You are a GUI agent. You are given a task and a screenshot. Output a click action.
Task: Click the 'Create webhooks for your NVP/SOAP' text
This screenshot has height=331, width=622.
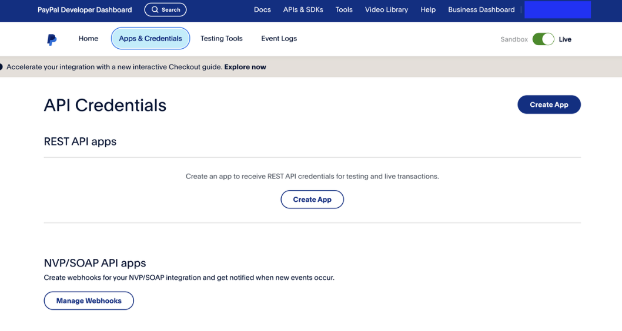coord(189,278)
